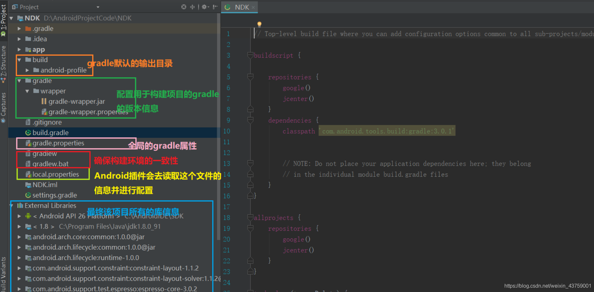Close the NDK editor tab
Screen dimensions: 594x292
coord(253,7)
